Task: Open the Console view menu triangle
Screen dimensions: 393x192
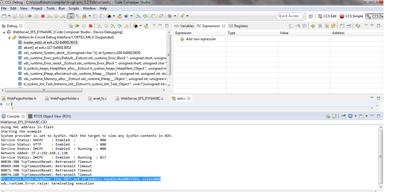Action: pyautogui.click(x=366, y=116)
